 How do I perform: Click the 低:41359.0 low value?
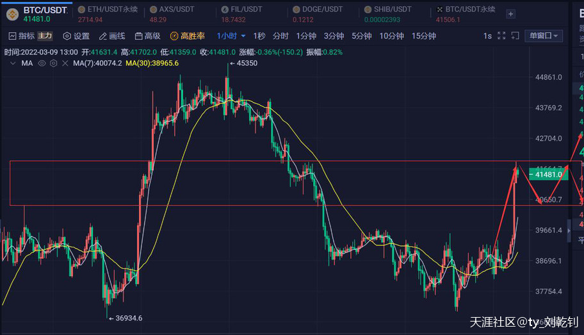pos(179,52)
